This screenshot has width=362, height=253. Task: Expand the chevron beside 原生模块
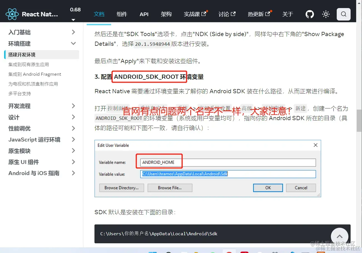[x=73, y=151]
